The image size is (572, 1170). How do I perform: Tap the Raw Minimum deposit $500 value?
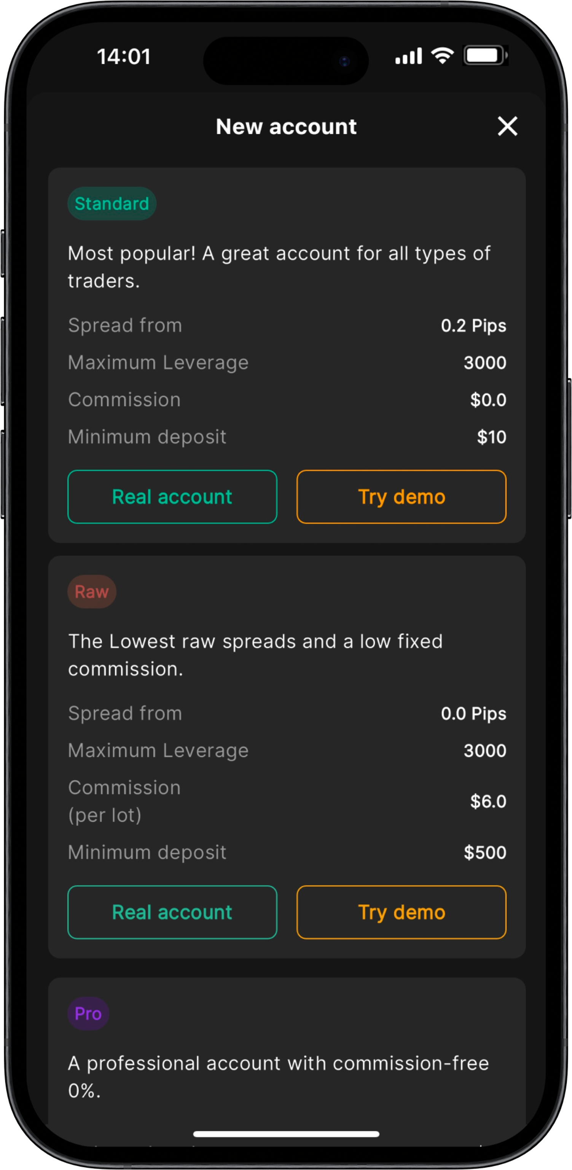tap(485, 852)
